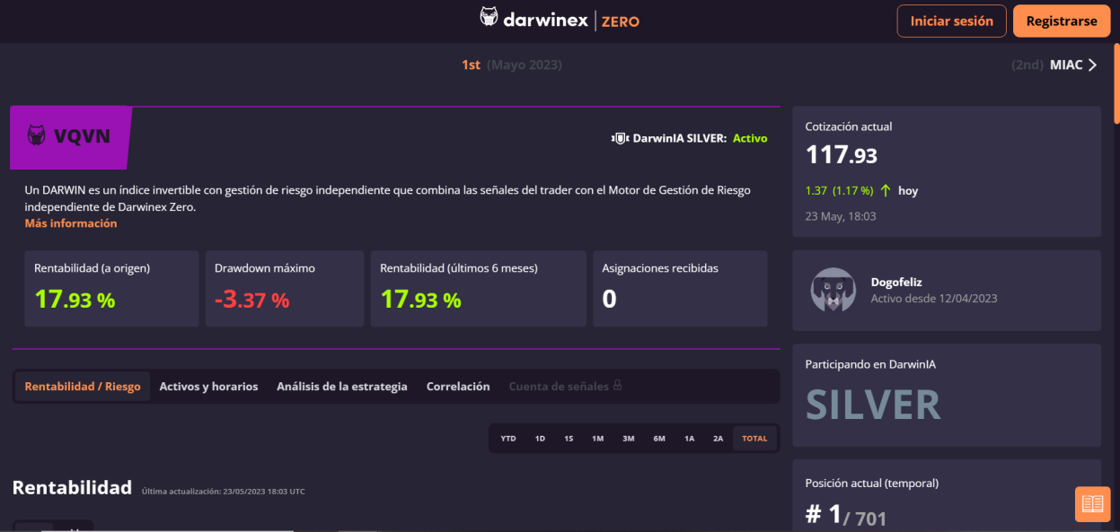Viewport: 1120px width, 532px height.
Task: Click the Activo status label
Action: click(x=750, y=138)
